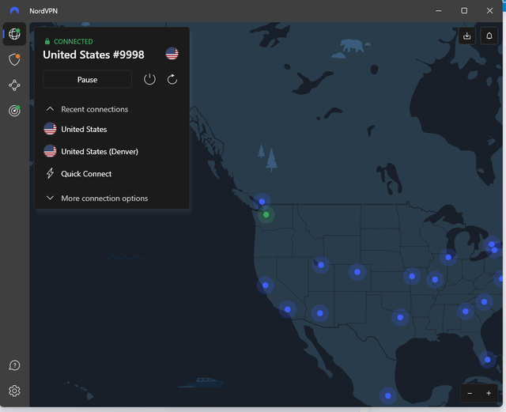This screenshot has width=506, height=412.
Task: Click the reconnect refresh icon
Action: click(x=172, y=79)
